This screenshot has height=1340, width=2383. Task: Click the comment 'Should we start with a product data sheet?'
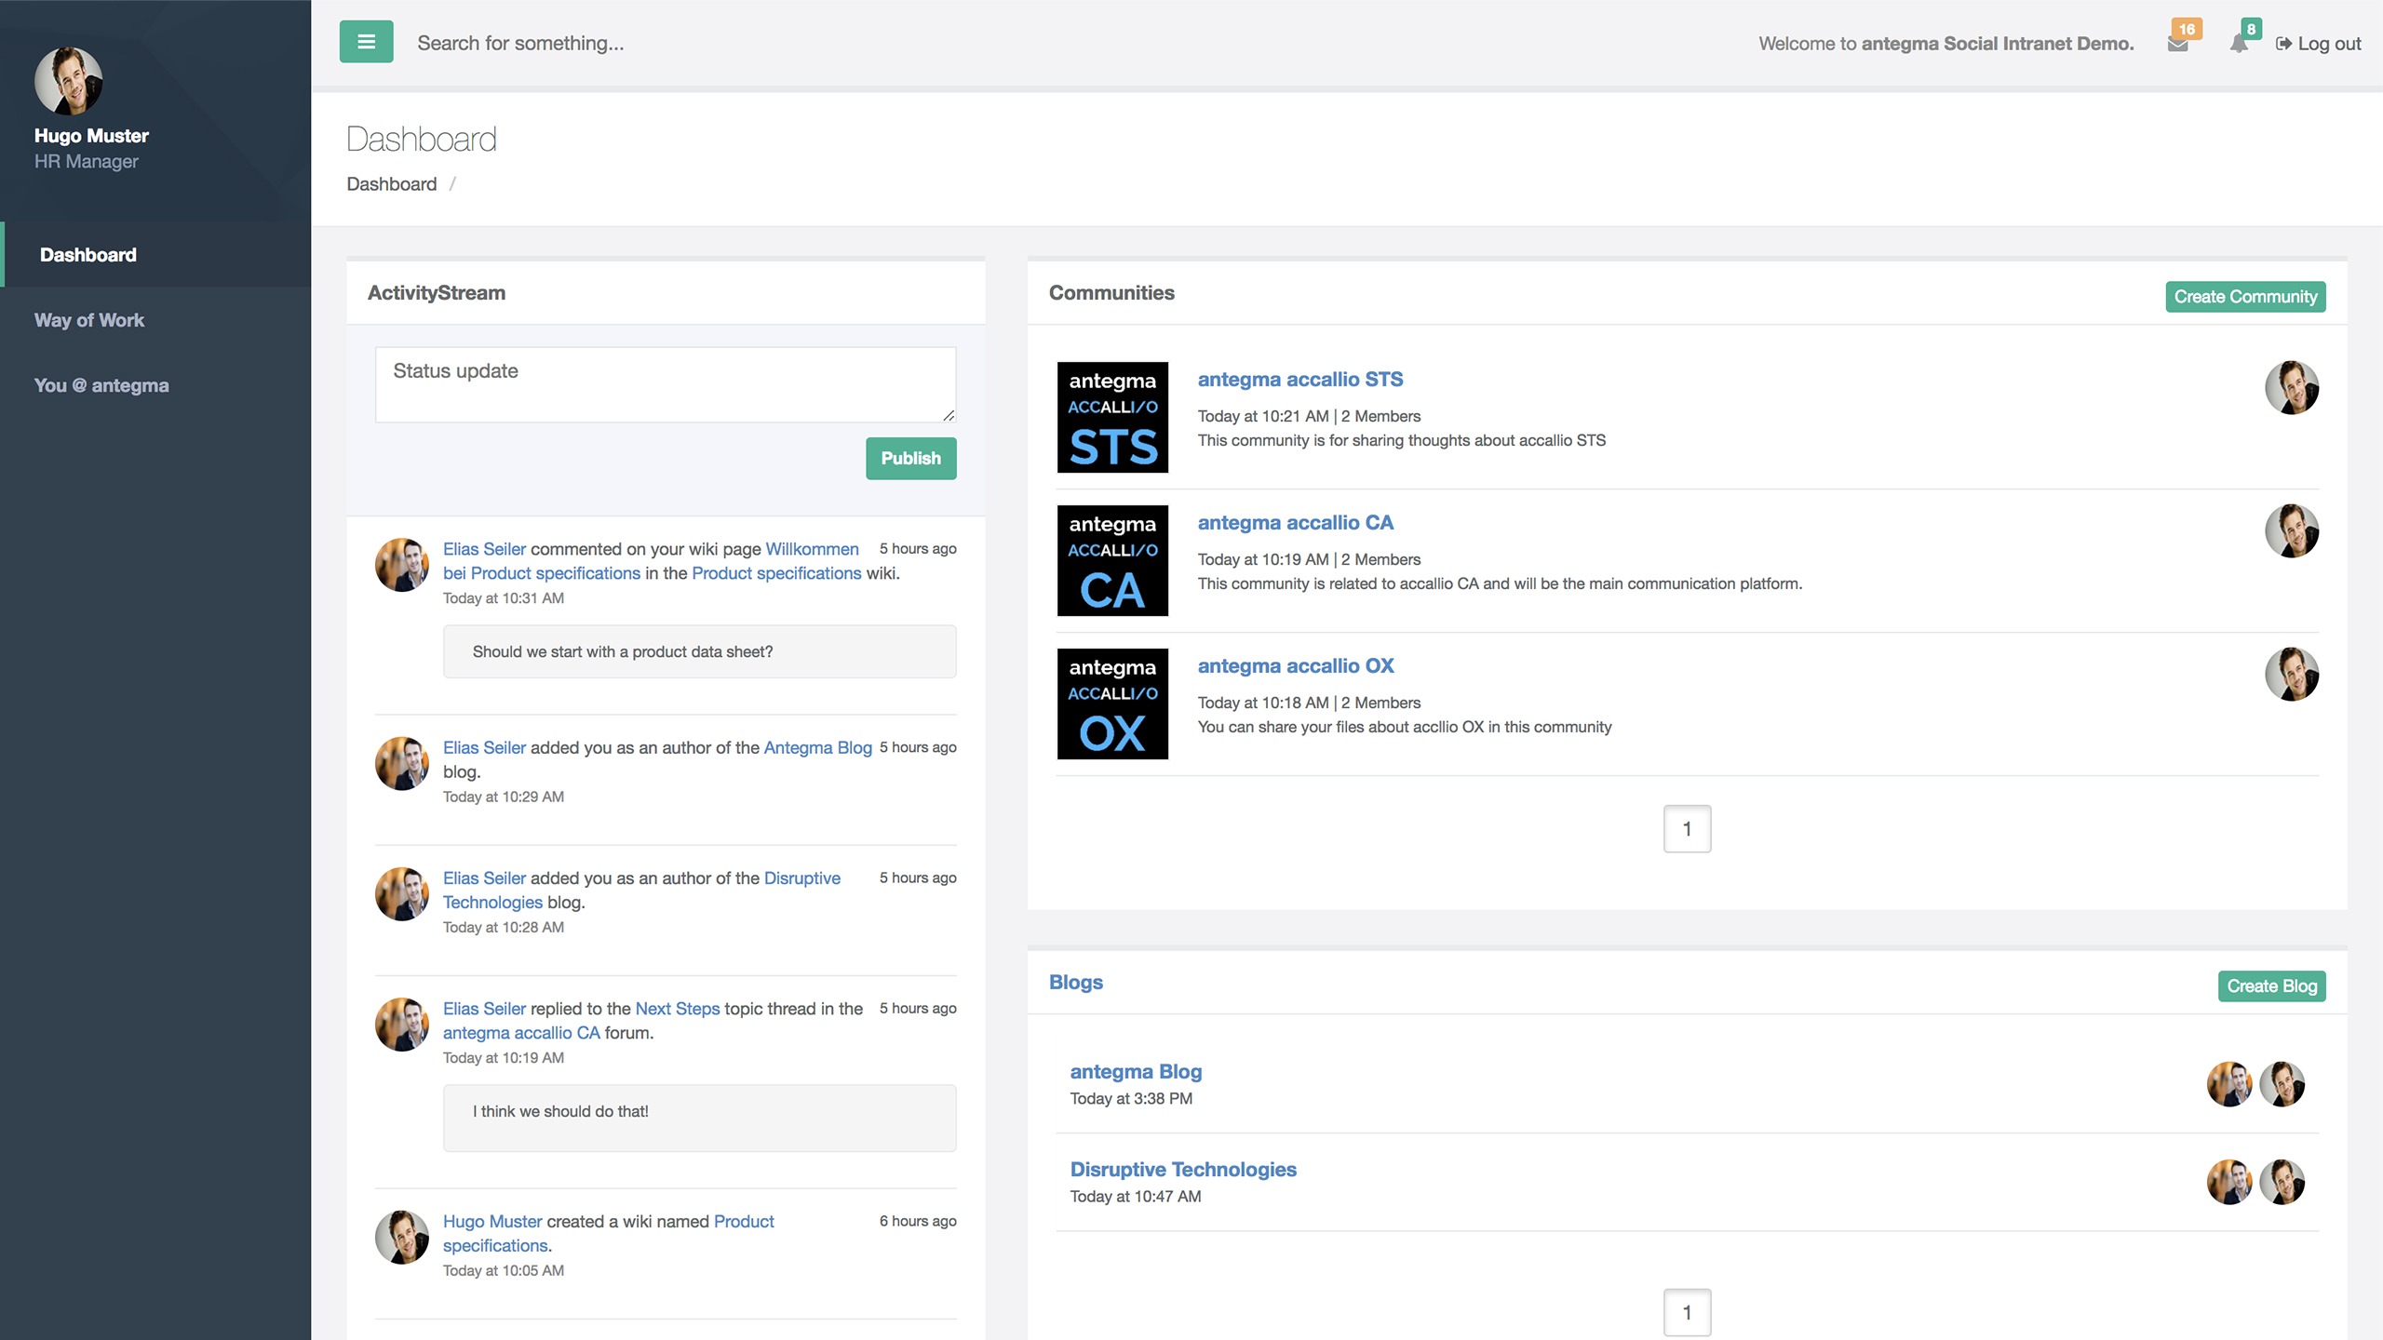coord(623,652)
